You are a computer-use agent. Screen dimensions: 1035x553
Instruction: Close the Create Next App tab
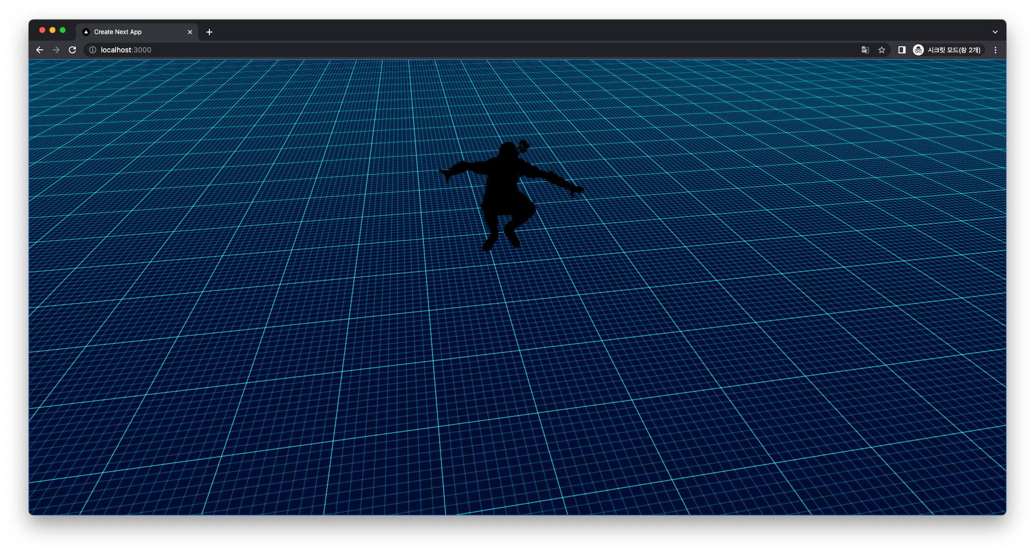click(190, 32)
